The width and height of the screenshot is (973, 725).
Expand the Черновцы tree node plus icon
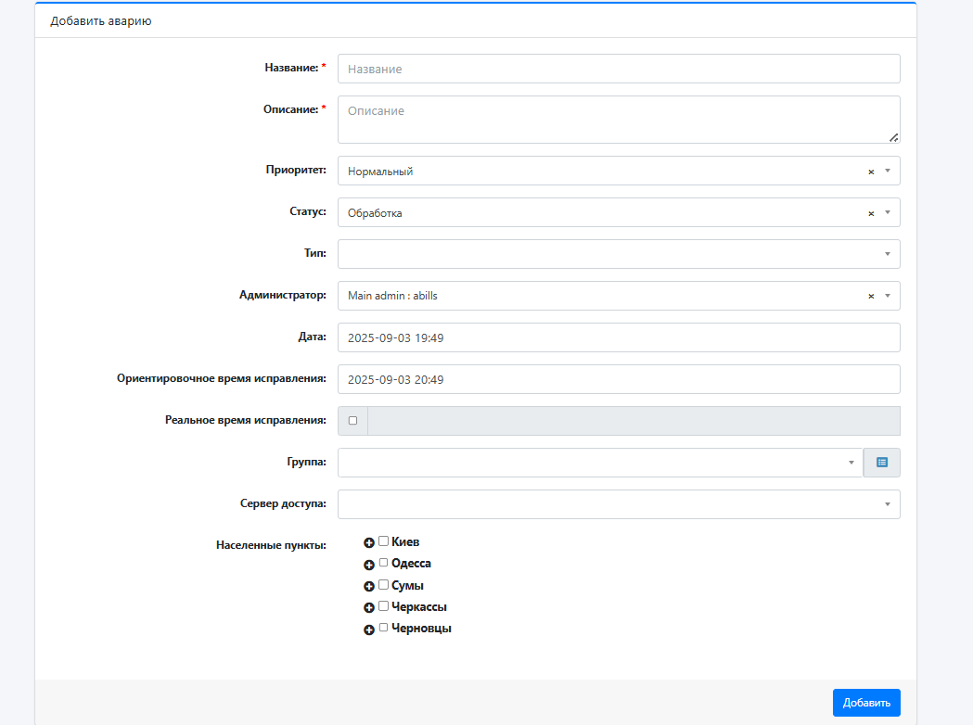coord(368,630)
